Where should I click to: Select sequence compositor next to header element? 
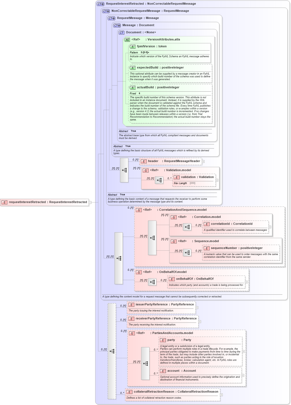pos(124,170)
